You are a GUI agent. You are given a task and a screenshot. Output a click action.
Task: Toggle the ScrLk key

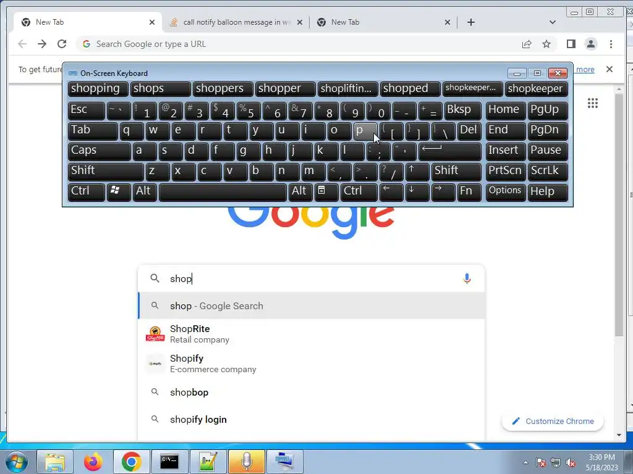point(548,172)
